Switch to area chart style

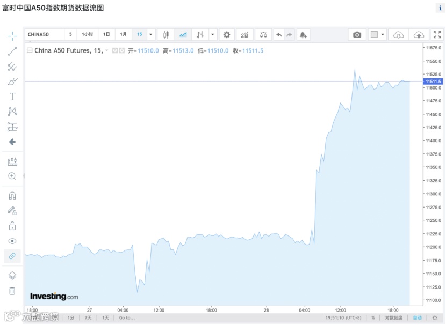point(183,35)
